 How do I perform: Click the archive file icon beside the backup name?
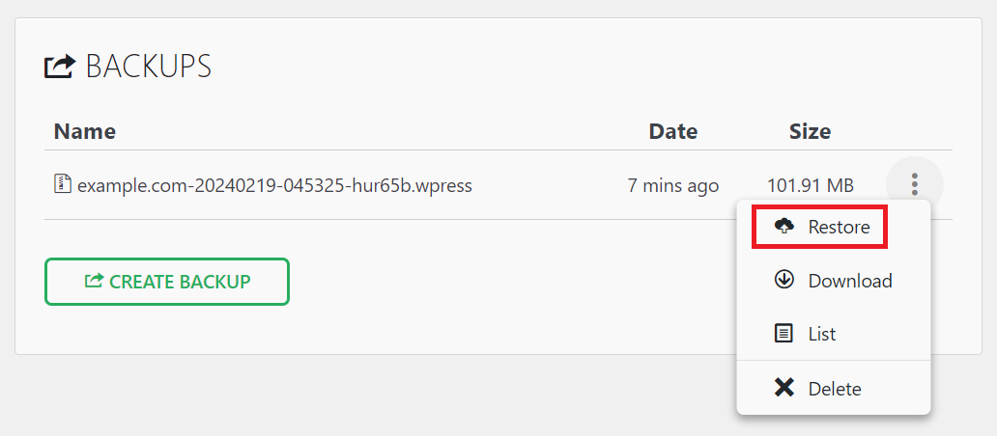63,182
